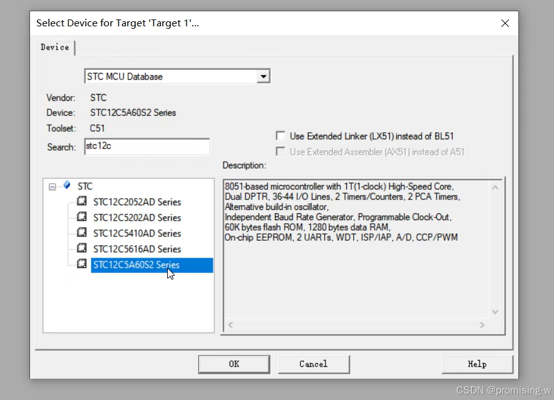This screenshot has width=554, height=400.
Task: Click the STC vendor diamond icon
Action: point(67,185)
